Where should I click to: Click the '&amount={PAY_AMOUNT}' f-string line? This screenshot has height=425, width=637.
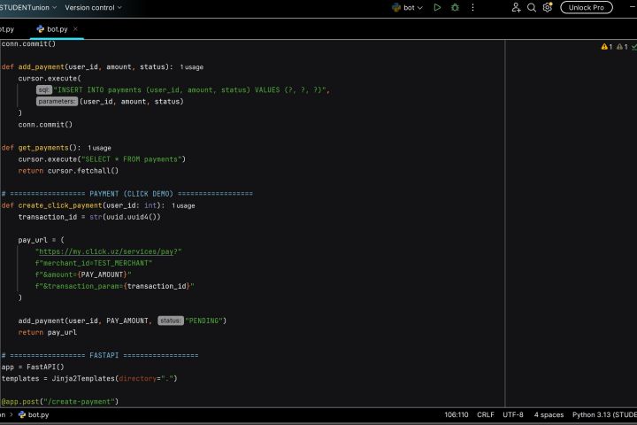(83, 274)
